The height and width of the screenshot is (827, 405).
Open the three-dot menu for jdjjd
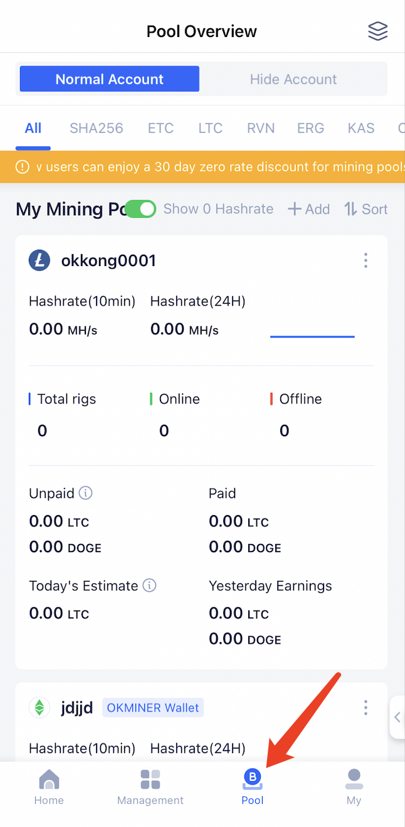[x=366, y=707]
